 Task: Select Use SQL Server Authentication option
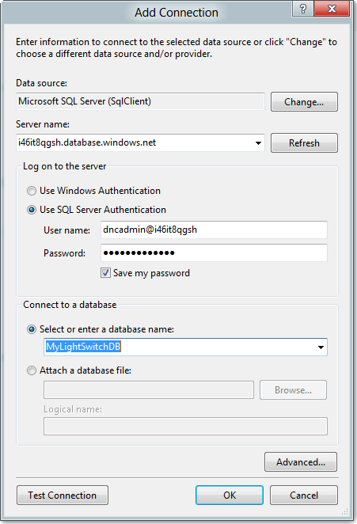tap(32, 210)
